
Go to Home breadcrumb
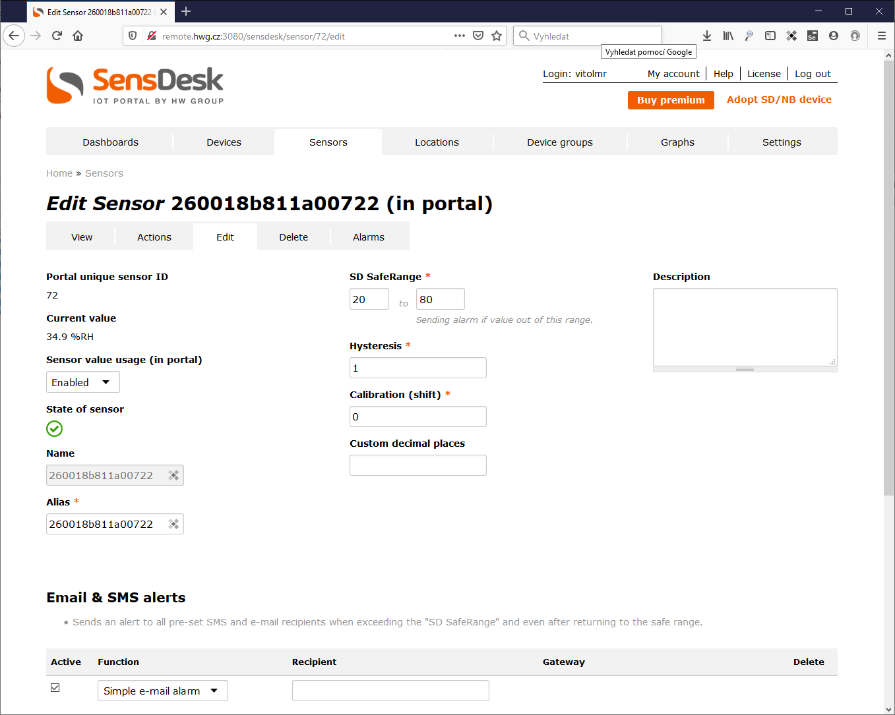click(59, 173)
